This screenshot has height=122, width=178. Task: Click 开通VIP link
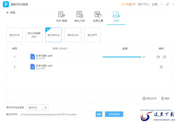131,4
